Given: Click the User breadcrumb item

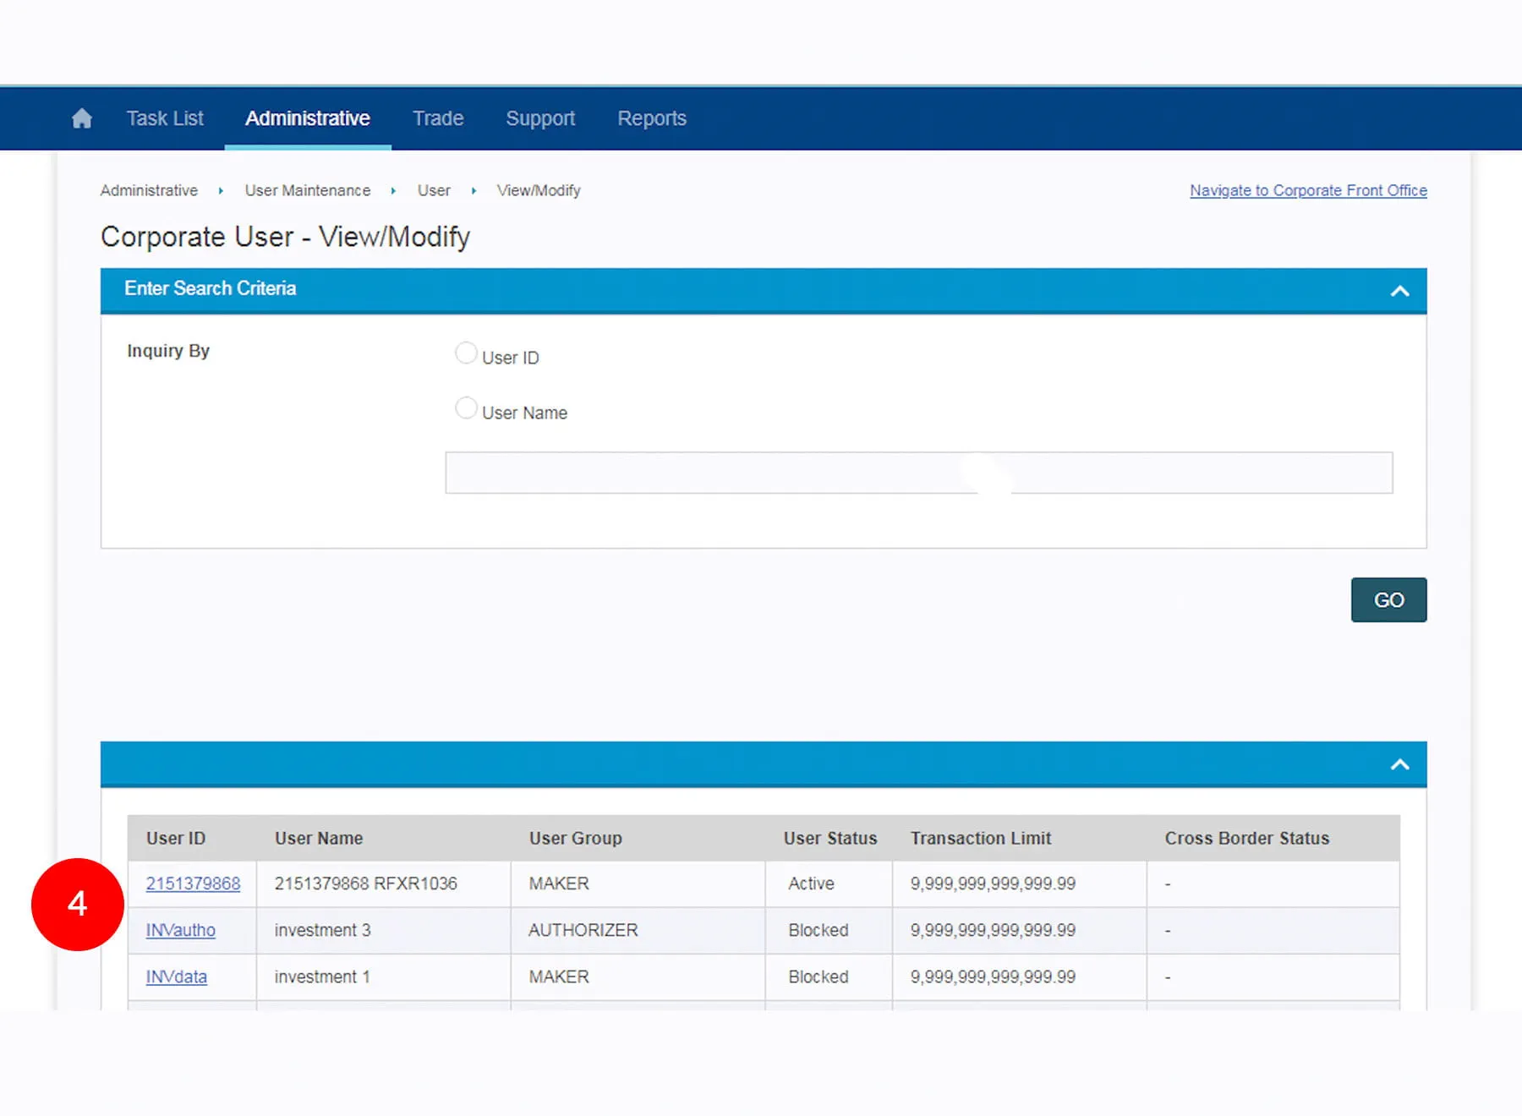Looking at the screenshot, I should tap(434, 190).
